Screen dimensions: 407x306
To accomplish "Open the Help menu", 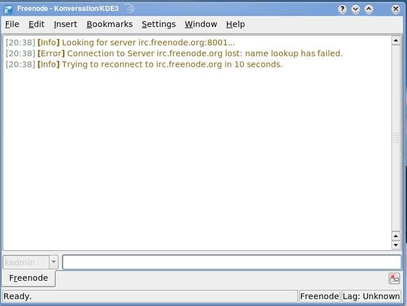I will (x=235, y=24).
